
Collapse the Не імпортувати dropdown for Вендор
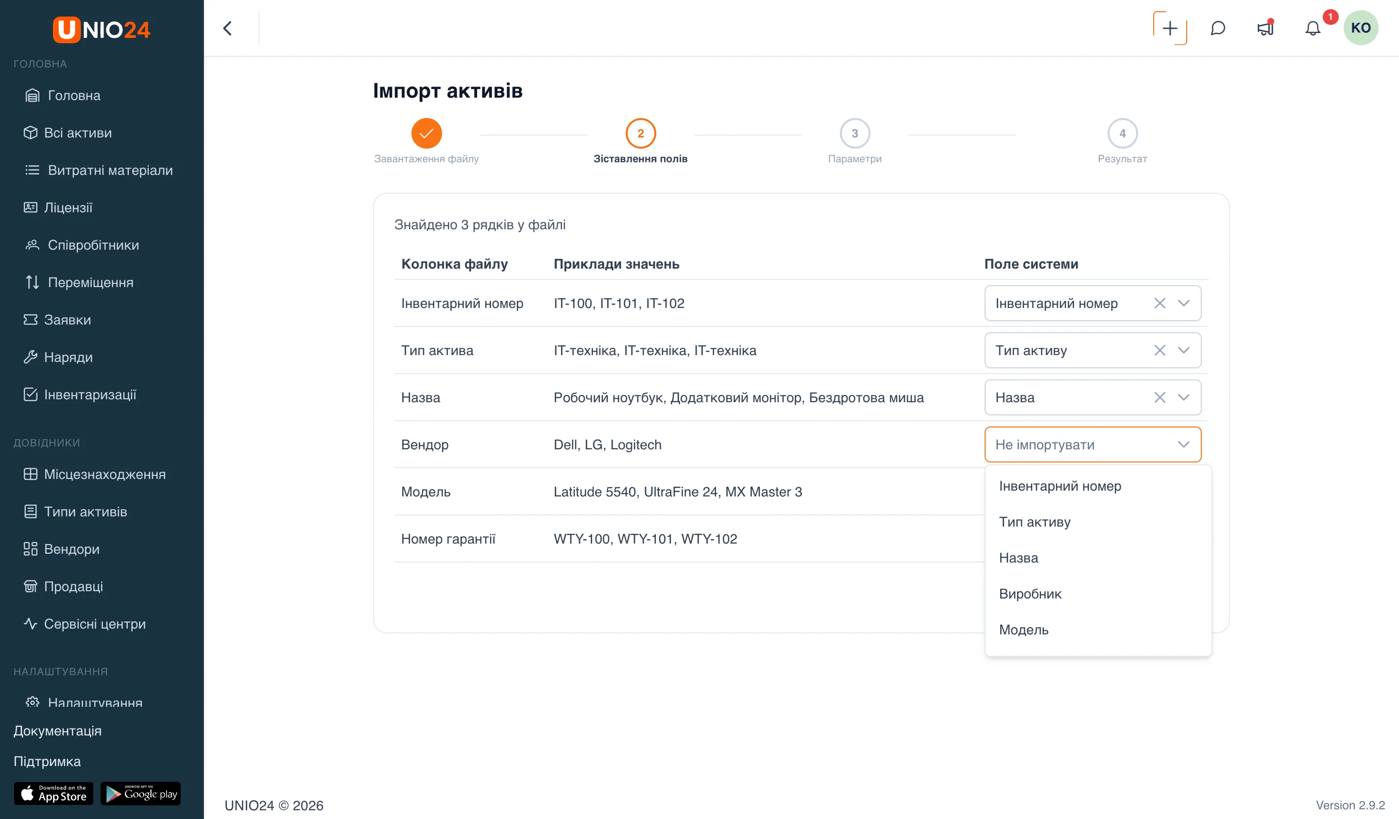click(x=1184, y=445)
